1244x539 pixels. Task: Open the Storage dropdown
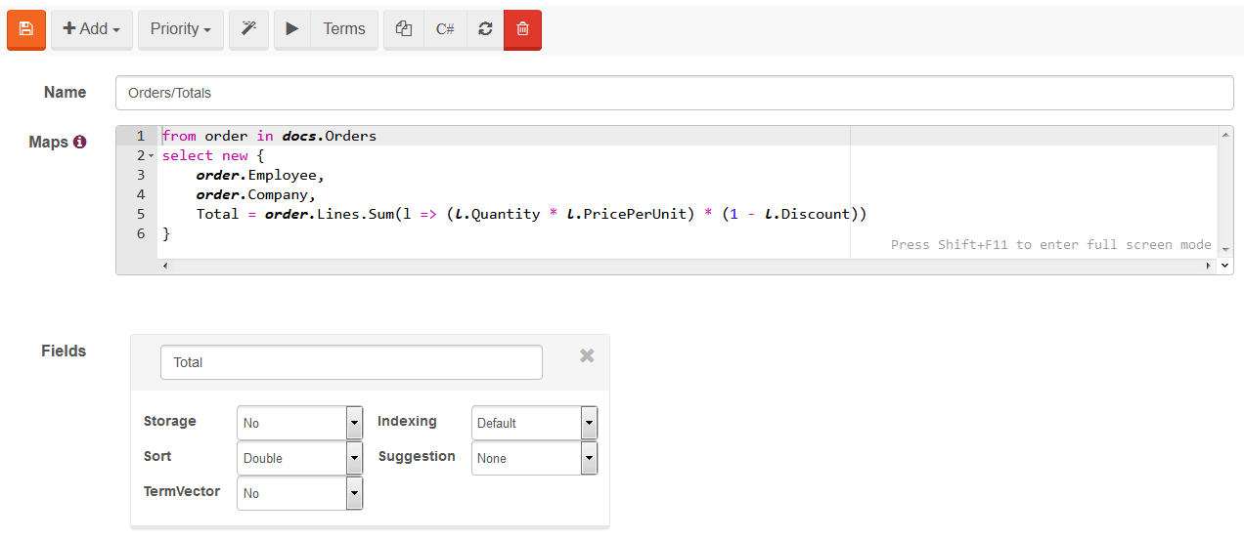(299, 423)
